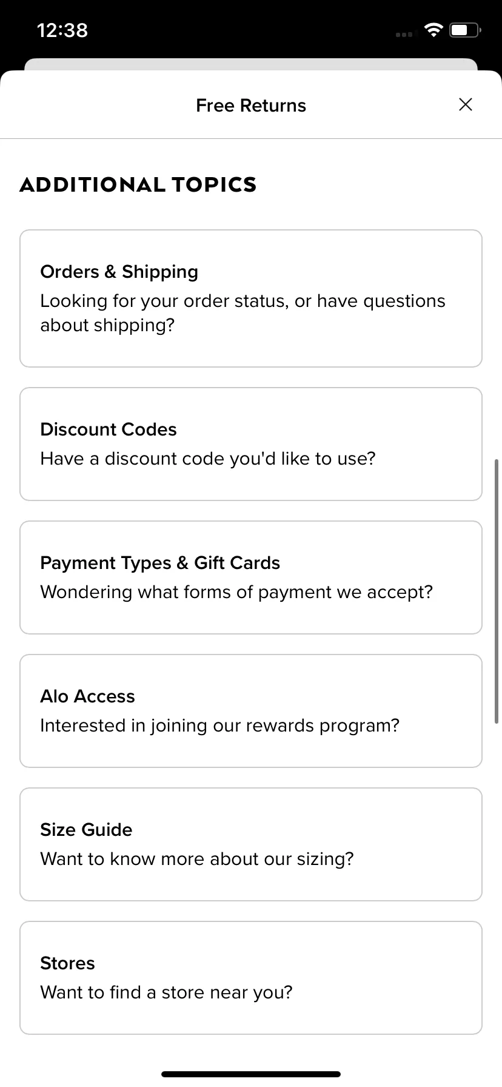Screen dimensions: 502x1087
Task: Close the Free Returns sheet with X
Action: (465, 104)
